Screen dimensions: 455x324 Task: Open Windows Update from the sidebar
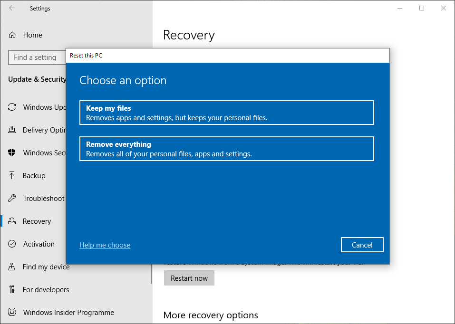(x=12, y=107)
